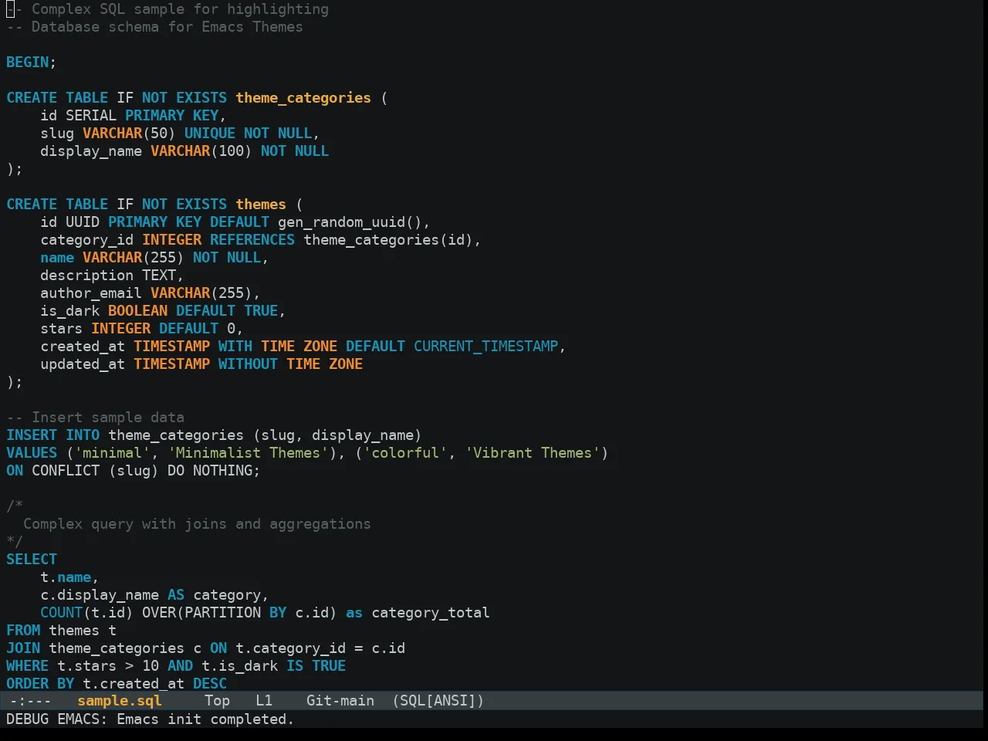
Task: Click the 'colorful' string literal
Action: click(405, 453)
